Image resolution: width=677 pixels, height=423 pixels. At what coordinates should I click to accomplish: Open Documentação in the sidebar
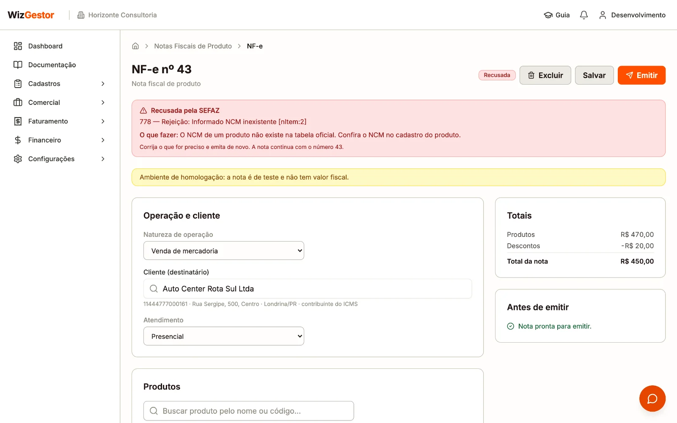(60, 65)
